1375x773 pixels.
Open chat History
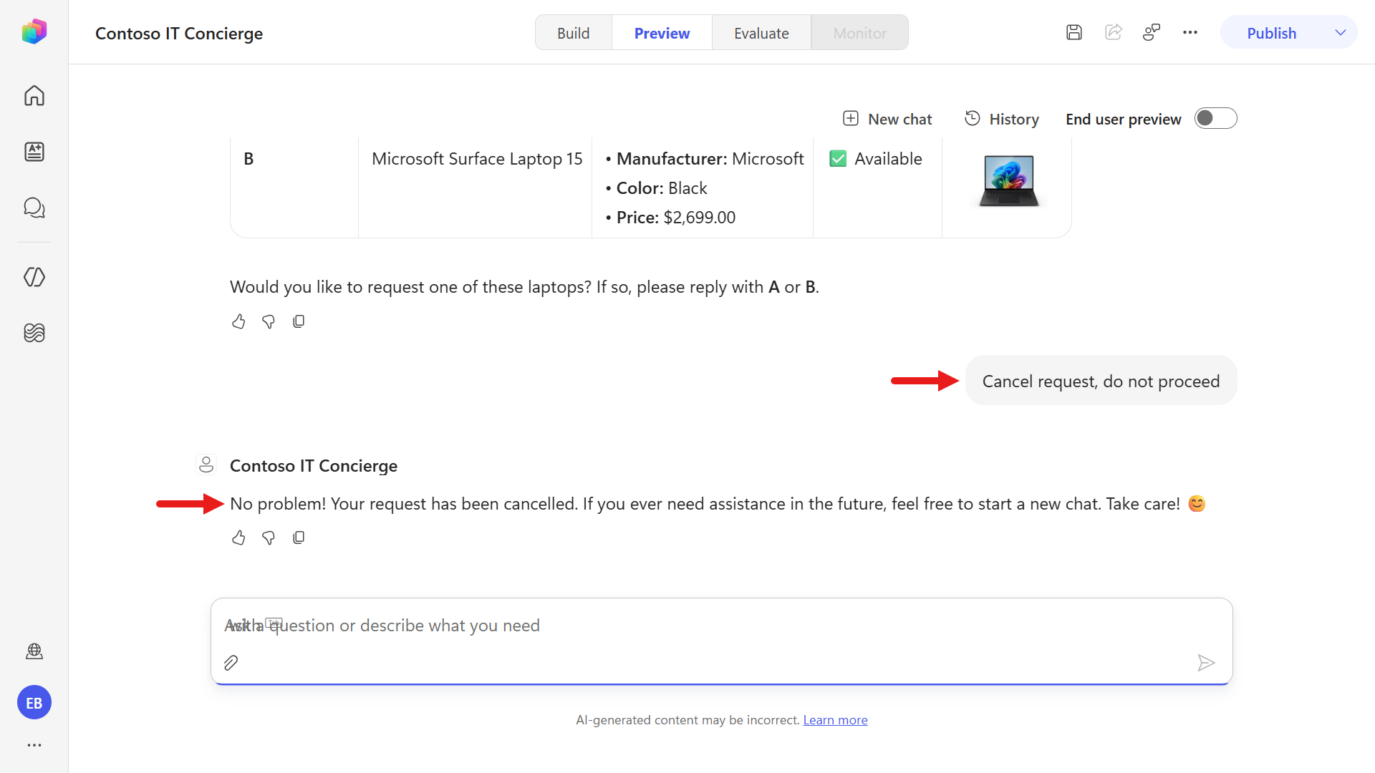(x=1001, y=119)
